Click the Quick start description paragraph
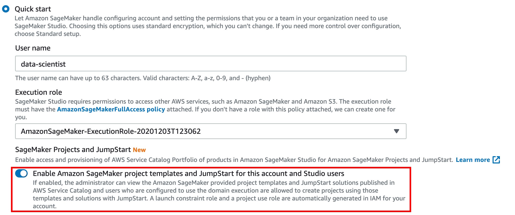The height and width of the screenshot is (215, 515). [x=208, y=26]
